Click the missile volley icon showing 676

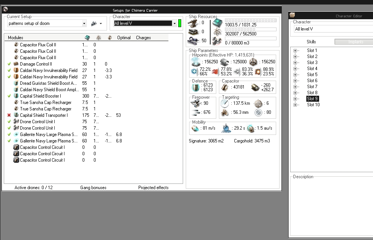pos(196,112)
